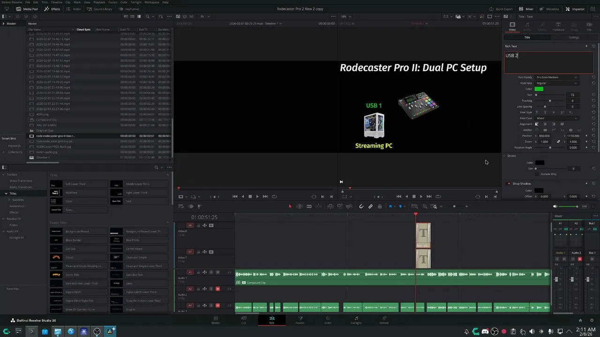Click the Zoom link chain icon
Image resolution: width=600 pixels, height=337 pixels.
click(x=558, y=142)
